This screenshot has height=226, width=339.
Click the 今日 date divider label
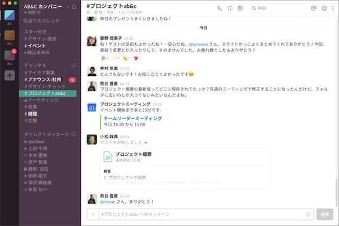203,28
